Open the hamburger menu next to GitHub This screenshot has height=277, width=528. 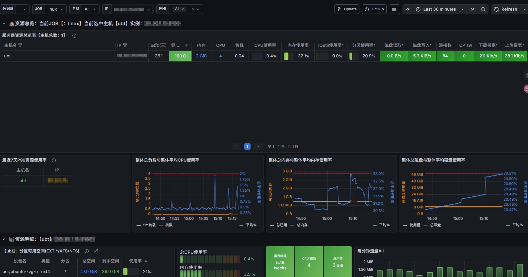click(394, 9)
